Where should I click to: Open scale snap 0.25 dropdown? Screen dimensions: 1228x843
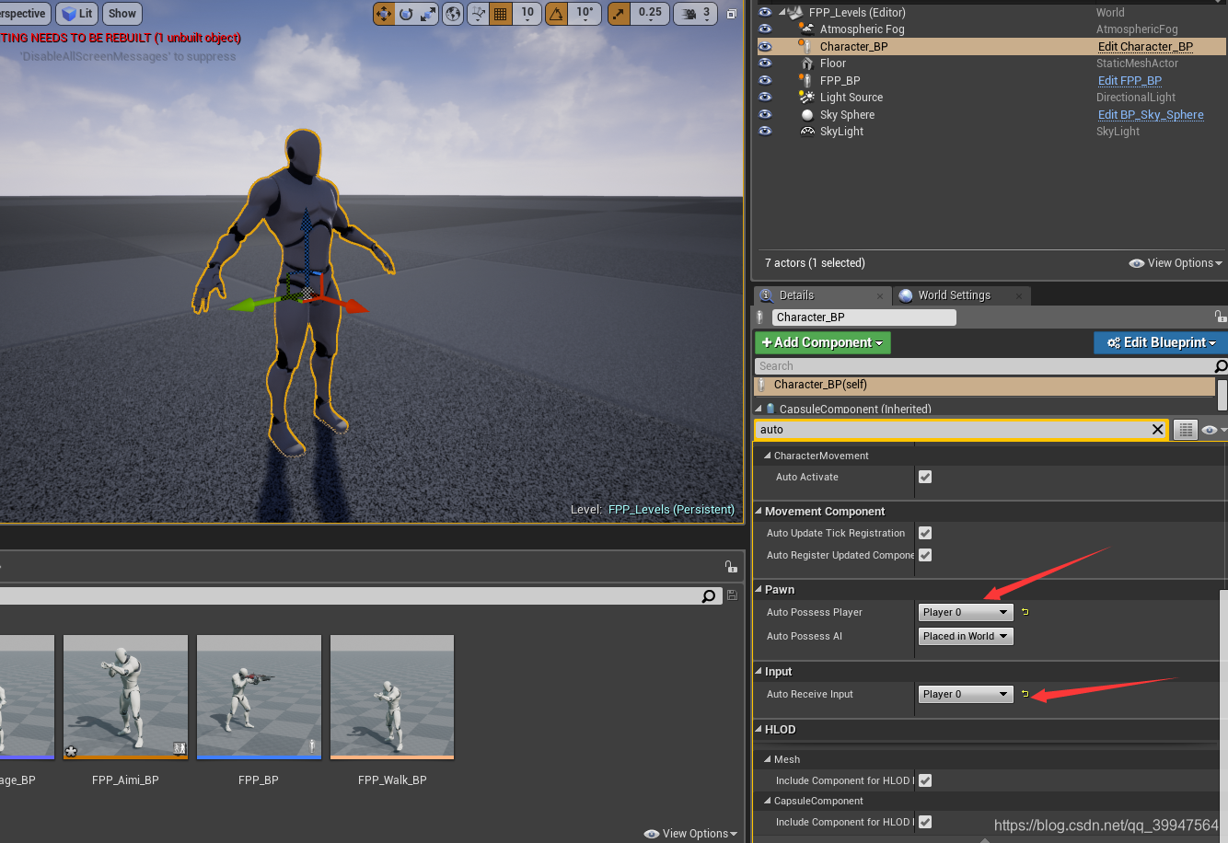click(651, 14)
